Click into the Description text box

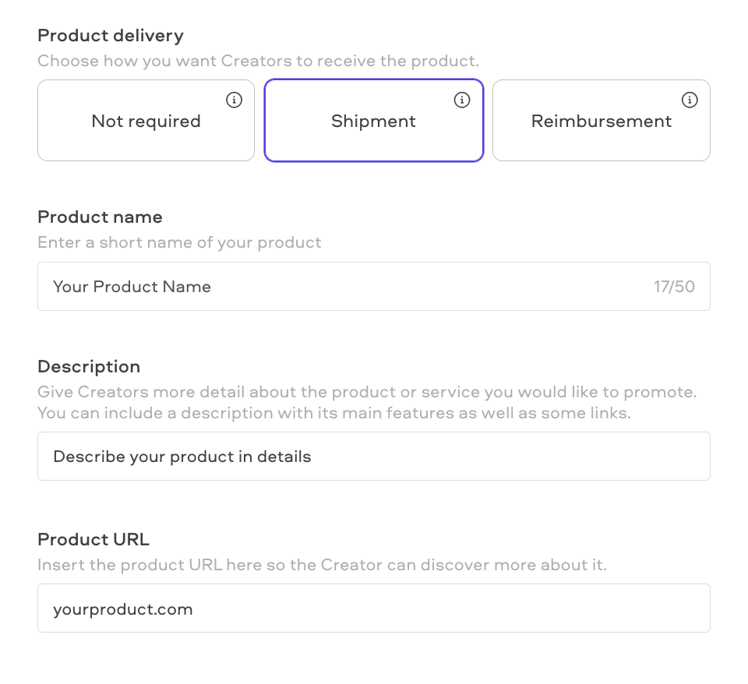click(374, 457)
